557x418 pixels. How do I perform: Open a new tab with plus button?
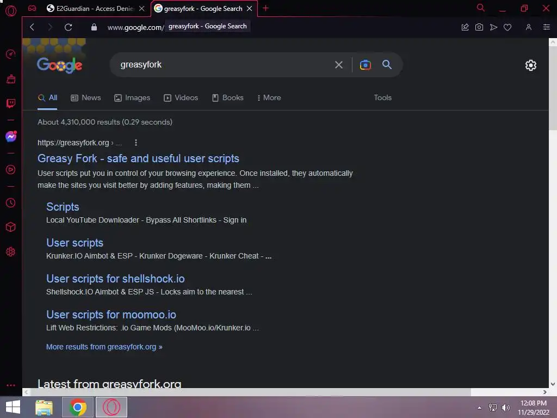(x=265, y=8)
